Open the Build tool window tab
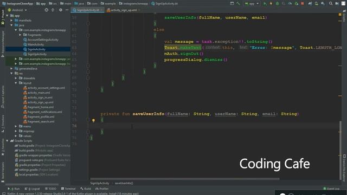The width and height of the screenshot is (347, 195). [86, 189]
